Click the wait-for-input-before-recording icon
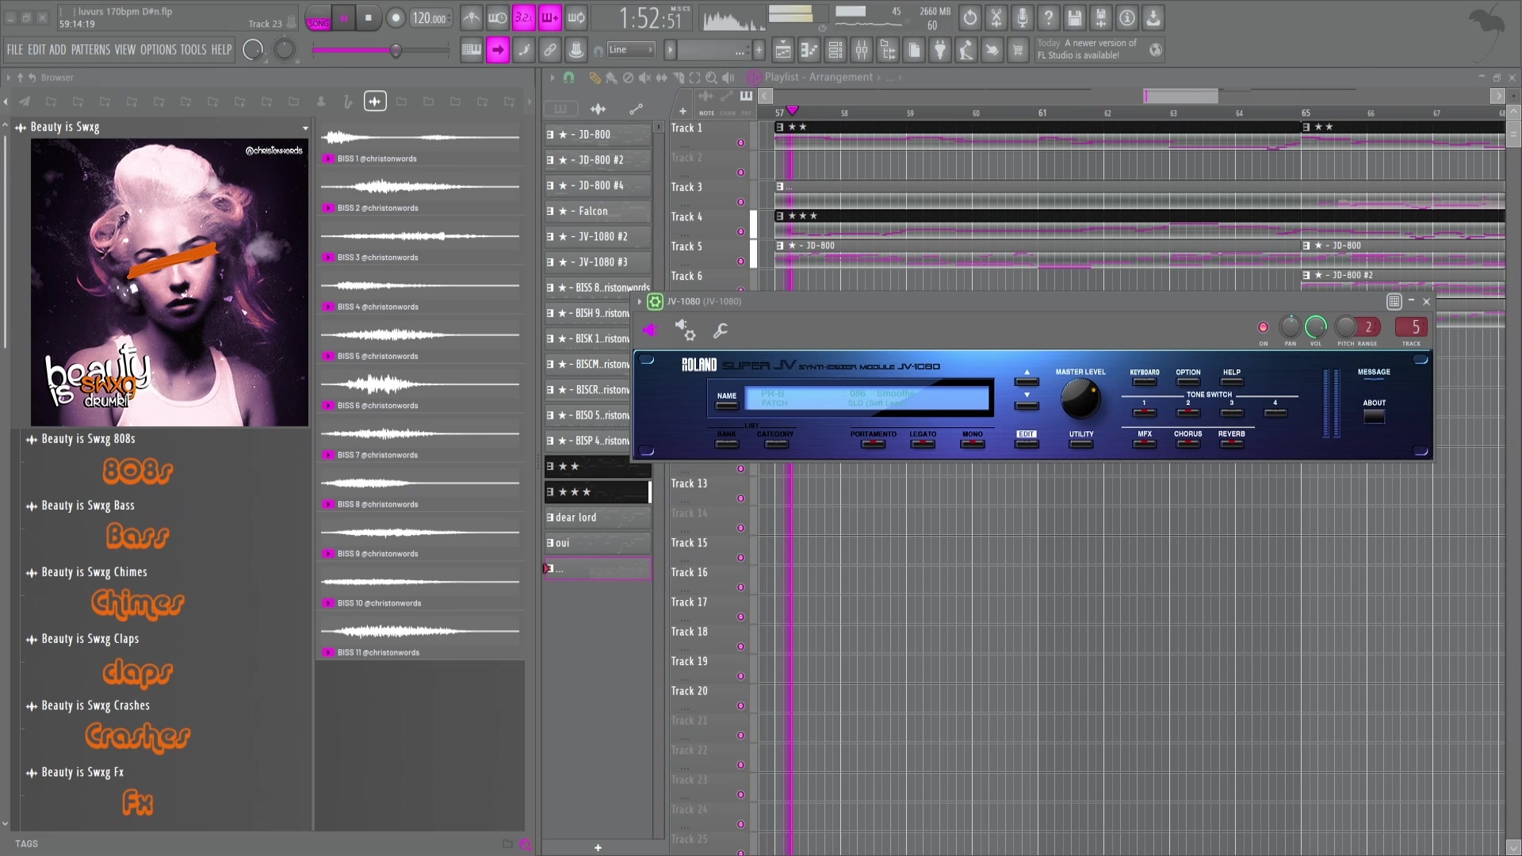Image resolution: width=1522 pixels, height=856 pixels. click(498, 17)
